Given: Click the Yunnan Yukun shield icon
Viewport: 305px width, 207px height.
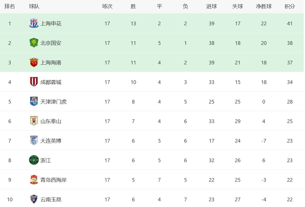Looking at the screenshot, I should 34,199.
